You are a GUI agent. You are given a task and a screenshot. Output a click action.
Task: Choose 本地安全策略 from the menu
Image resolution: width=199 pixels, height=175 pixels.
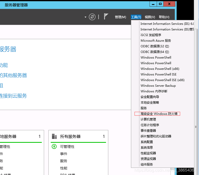click(150, 102)
